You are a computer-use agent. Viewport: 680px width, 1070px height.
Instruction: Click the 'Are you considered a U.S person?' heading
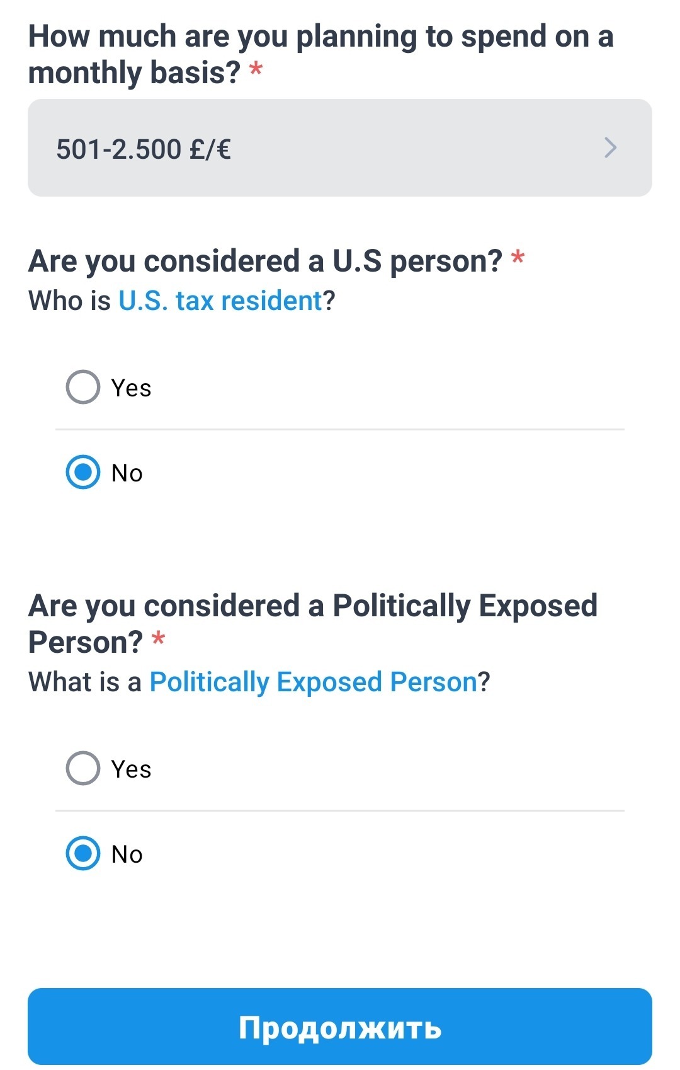click(265, 261)
